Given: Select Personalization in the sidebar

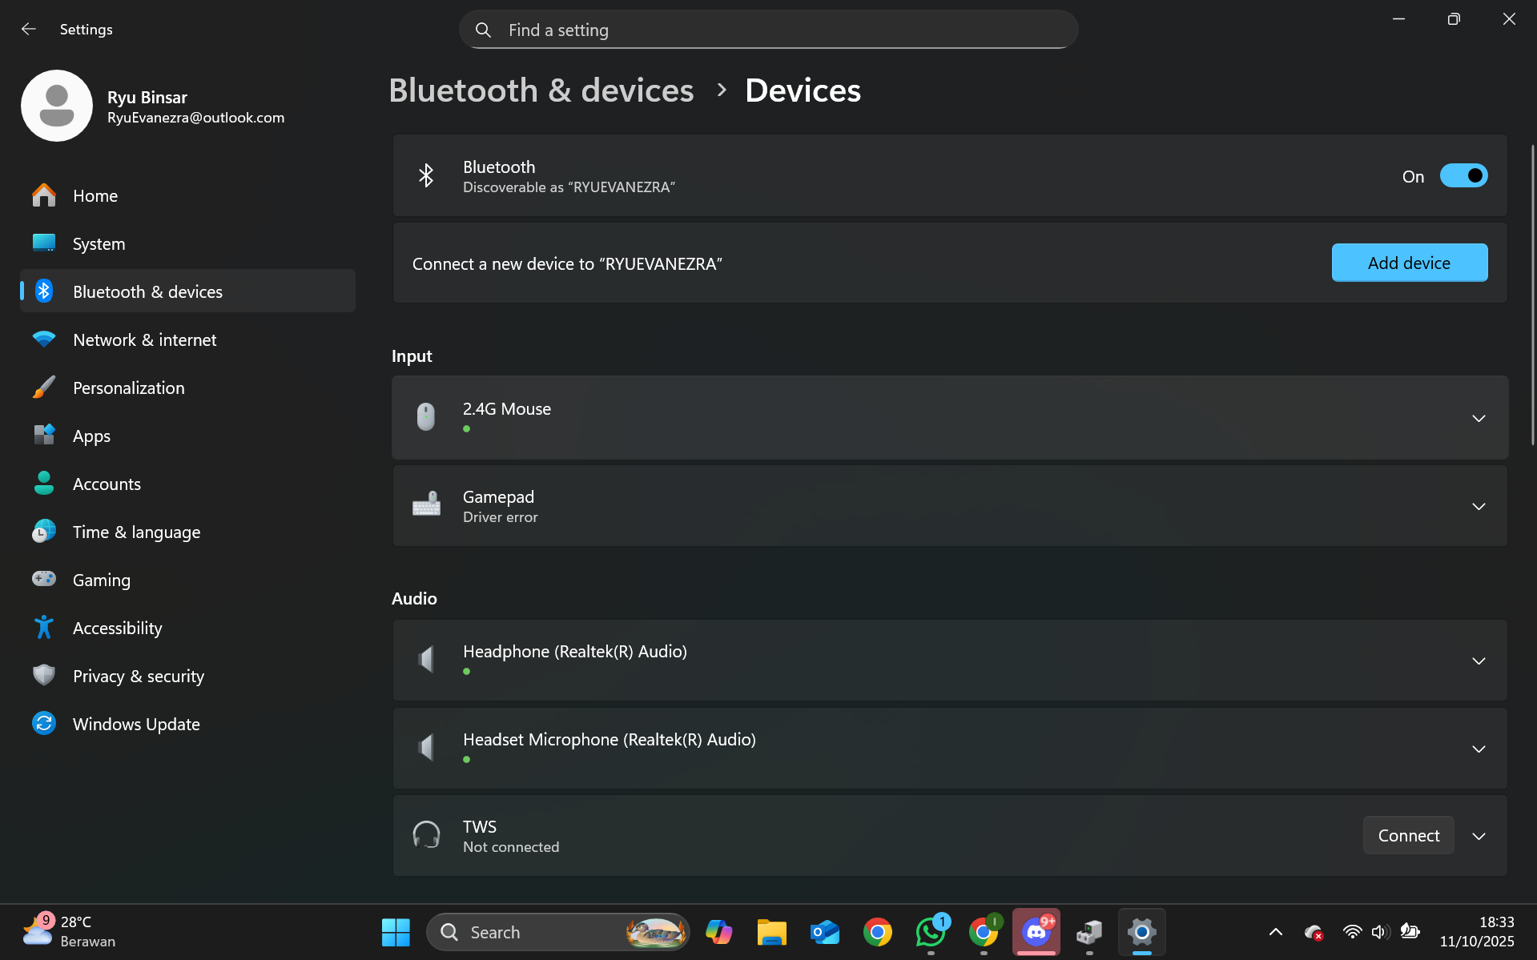Looking at the screenshot, I should coord(128,388).
